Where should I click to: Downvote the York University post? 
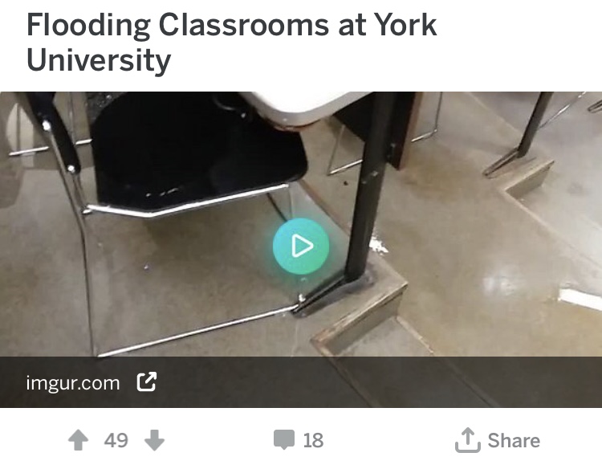coord(154,440)
